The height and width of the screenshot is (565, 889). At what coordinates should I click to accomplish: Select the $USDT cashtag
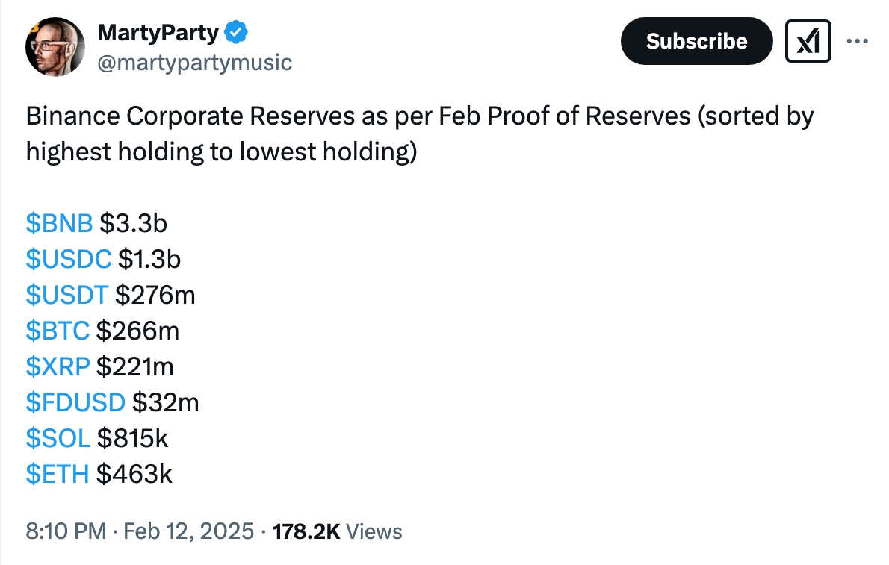pos(66,294)
